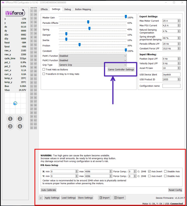Viewport: 187px width, 206px height.
Task: Click the Configuration name field
Action: (x=171, y=86)
